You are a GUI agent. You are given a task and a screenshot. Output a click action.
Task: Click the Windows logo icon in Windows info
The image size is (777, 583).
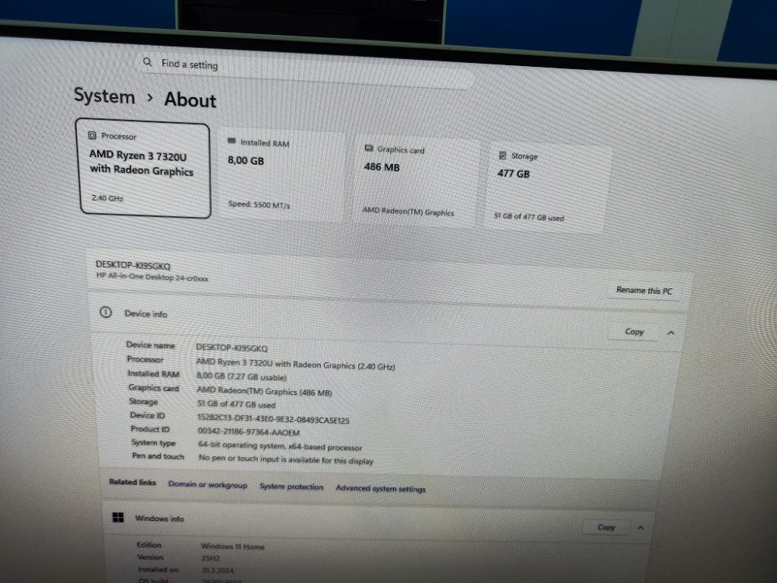(118, 517)
